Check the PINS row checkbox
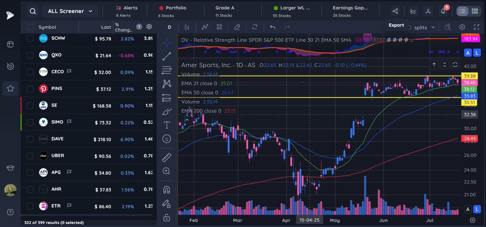Image resolution: width=486 pixels, height=227 pixels. tap(30, 89)
